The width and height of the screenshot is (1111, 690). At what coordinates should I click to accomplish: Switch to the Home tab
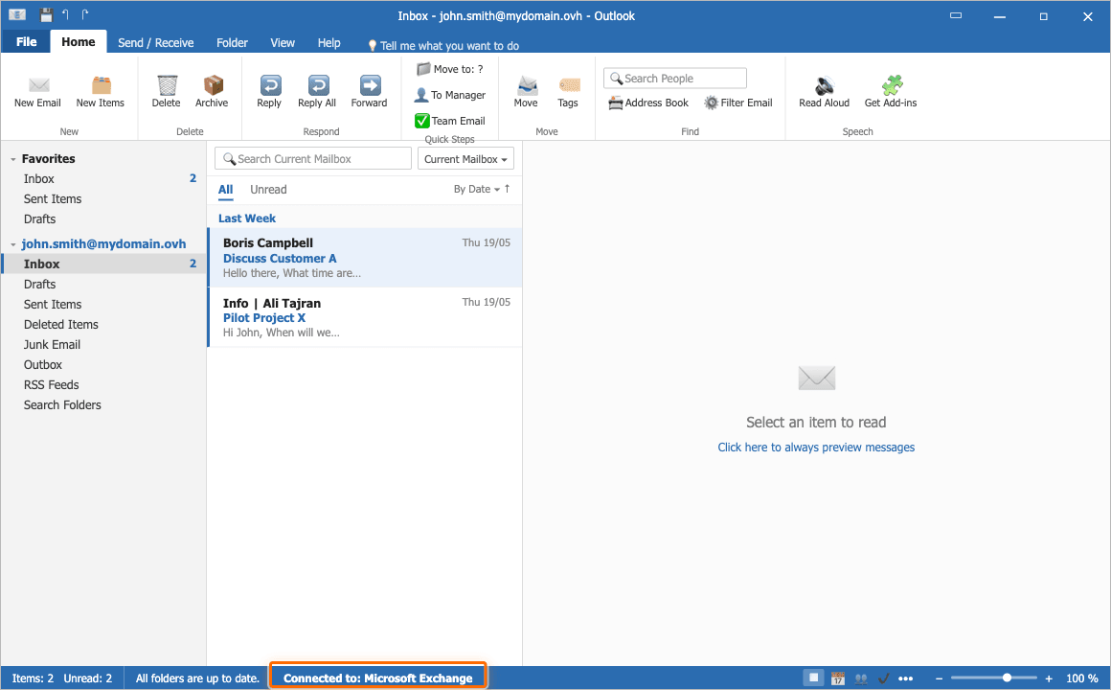[x=78, y=42]
